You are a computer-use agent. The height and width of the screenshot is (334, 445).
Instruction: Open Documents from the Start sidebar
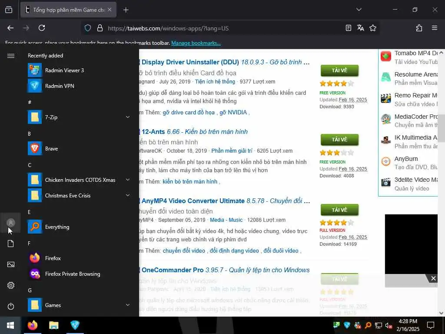coord(11,244)
